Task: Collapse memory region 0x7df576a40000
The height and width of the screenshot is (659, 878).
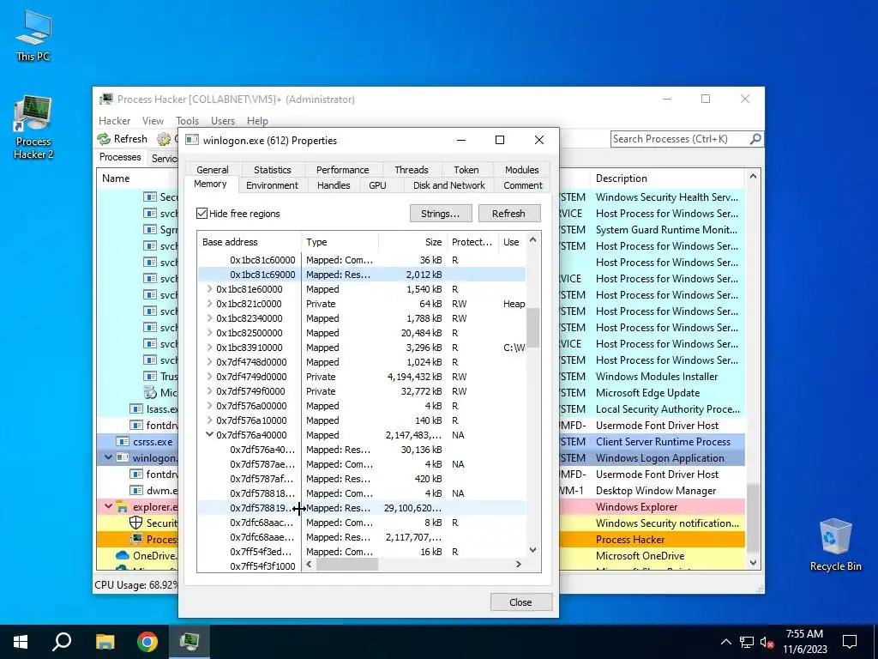Action: 209,435
